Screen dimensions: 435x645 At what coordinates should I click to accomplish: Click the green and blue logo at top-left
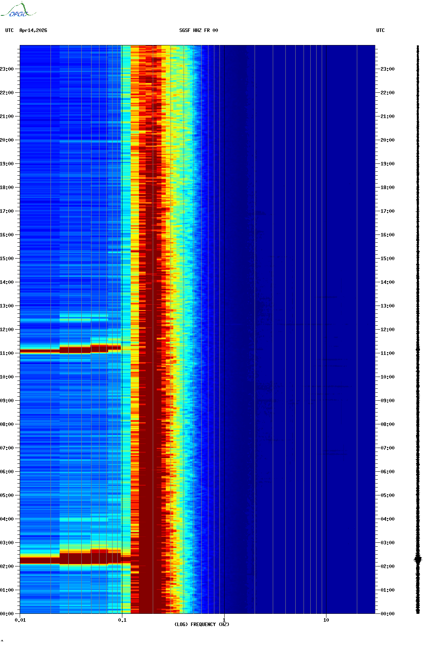coord(18,10)
